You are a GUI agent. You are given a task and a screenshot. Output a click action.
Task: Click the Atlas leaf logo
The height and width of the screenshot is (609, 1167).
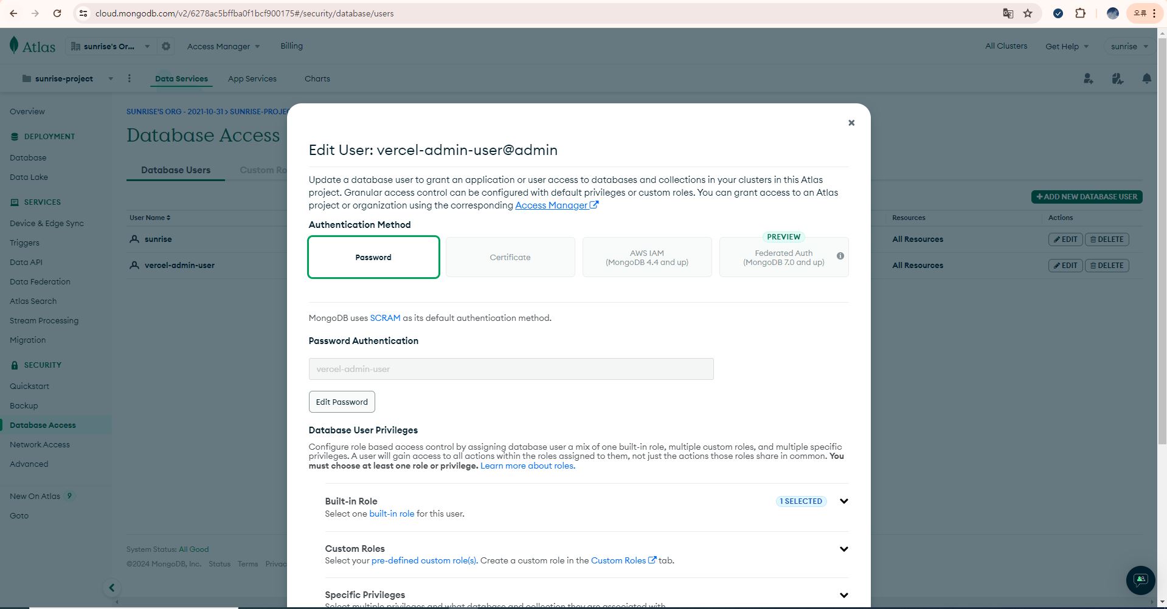14,45
